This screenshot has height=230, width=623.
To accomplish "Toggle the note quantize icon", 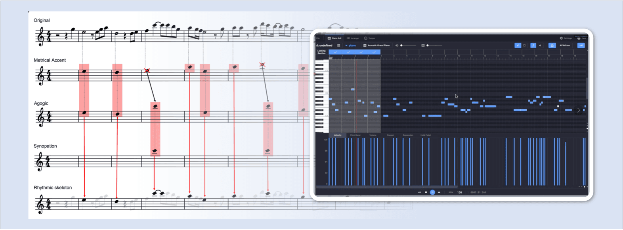I will tap(533, 46).
